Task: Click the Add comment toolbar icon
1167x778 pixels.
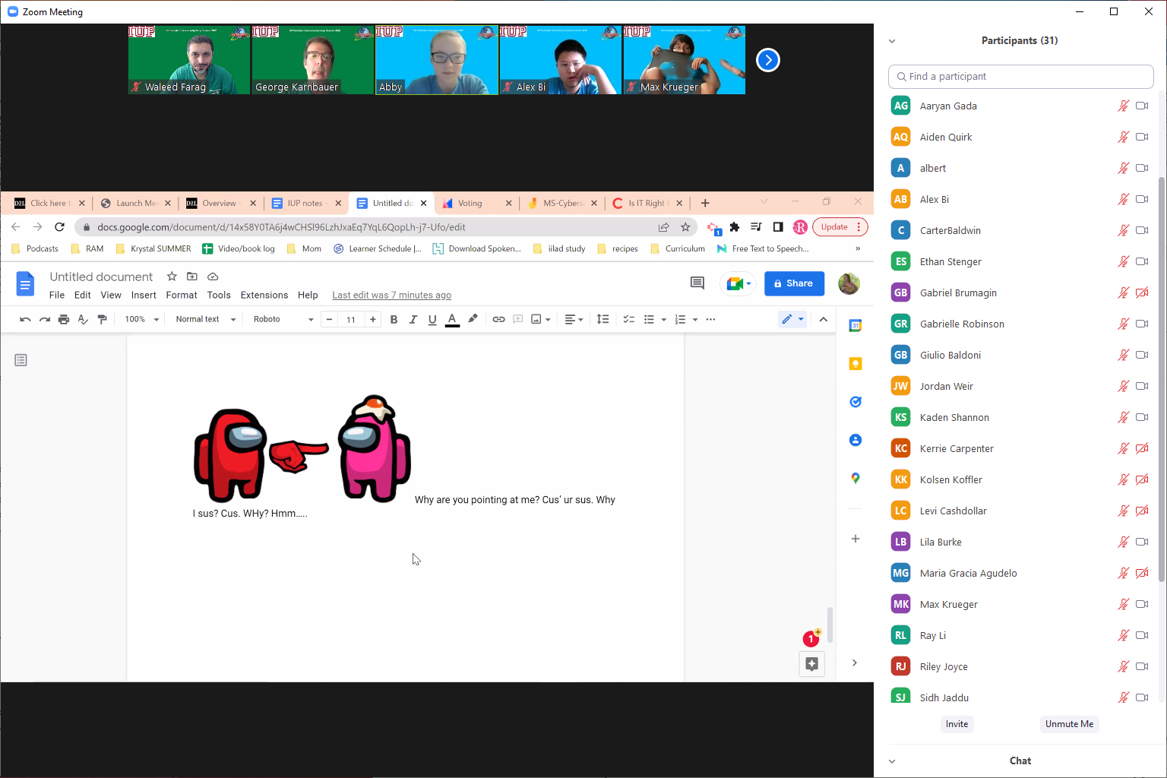Action: (x=518, y=320)
